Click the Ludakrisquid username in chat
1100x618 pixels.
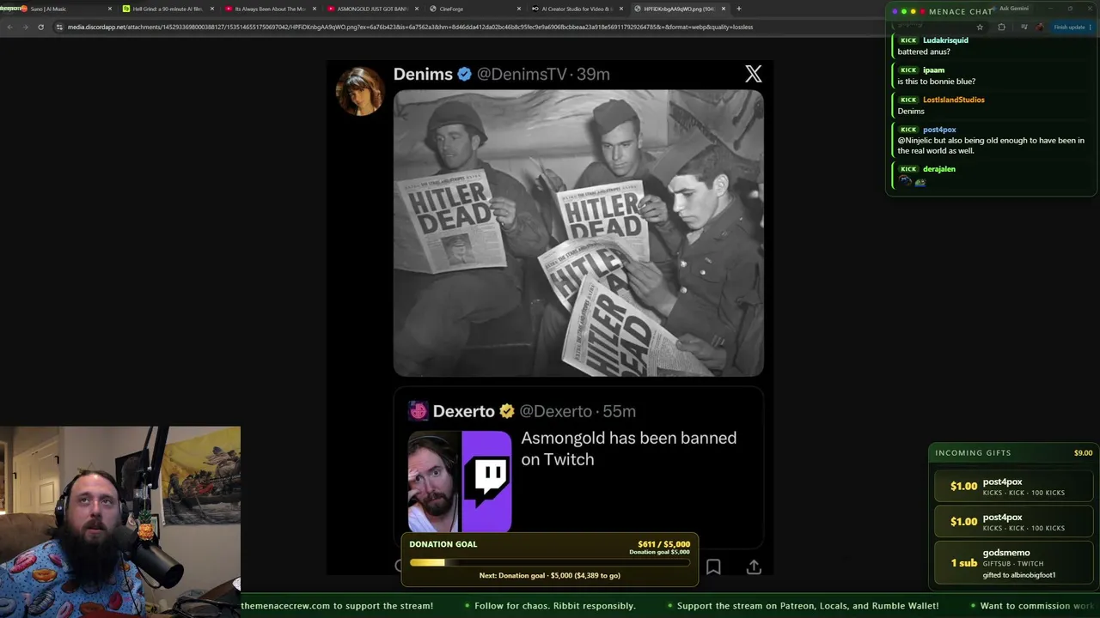click(945, 40)
